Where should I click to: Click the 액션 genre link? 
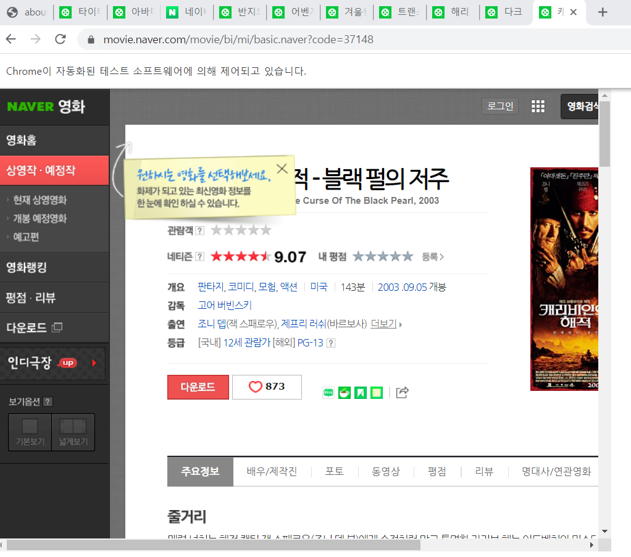pos(288,287)
